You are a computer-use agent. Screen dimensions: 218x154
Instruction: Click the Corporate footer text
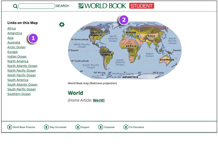[109, 127]
